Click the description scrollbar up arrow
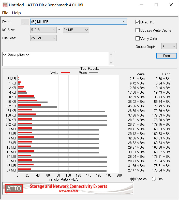Screen dimensions: 179x200 (x=111, y=55)
